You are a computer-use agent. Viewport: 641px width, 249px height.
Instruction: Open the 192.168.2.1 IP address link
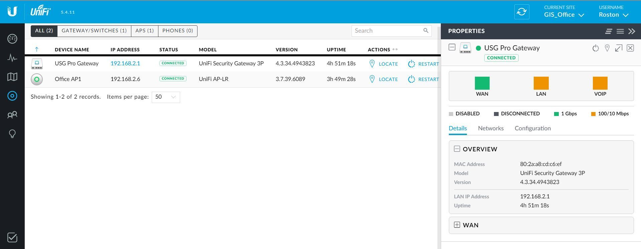point(125,63)
